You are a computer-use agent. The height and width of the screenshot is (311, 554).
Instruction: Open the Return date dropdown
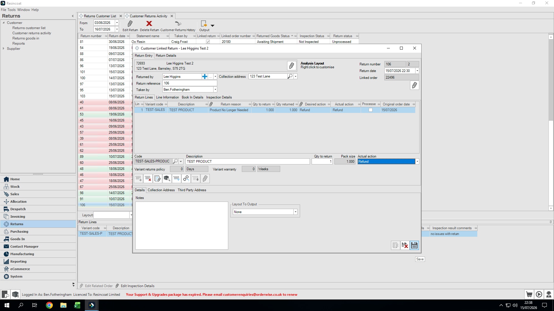click(417, 71)
